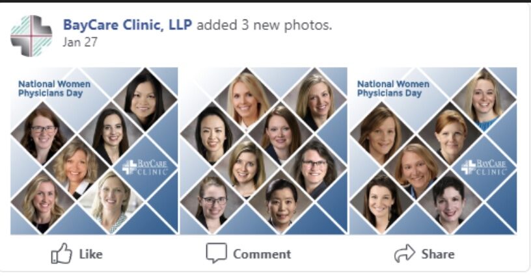Viewport: 531px width, 280px height.
Task: Click BayCare Clinic logo in the right collage
Action: pyautogui.click(x=484, y=167)
